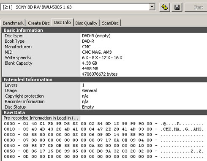Select the 'DVD-R (empty)' disc type value
Viewport: 207px width, 161px height.
96,35
